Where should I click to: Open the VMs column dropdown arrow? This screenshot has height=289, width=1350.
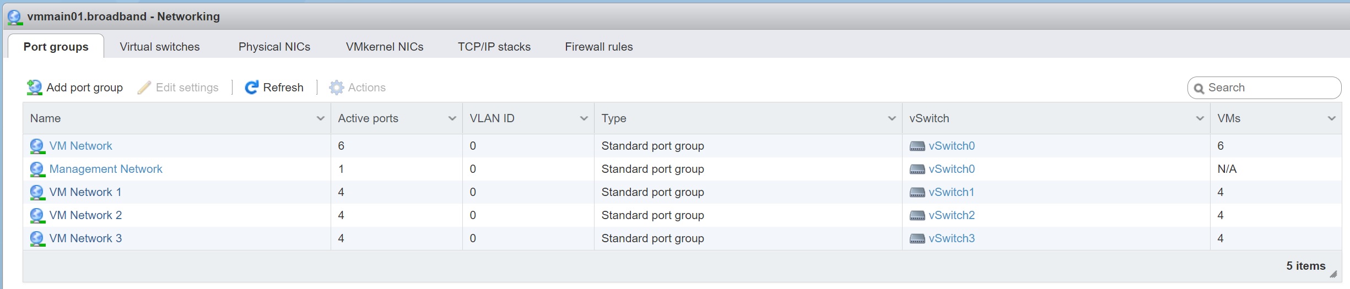point(1331,118)
